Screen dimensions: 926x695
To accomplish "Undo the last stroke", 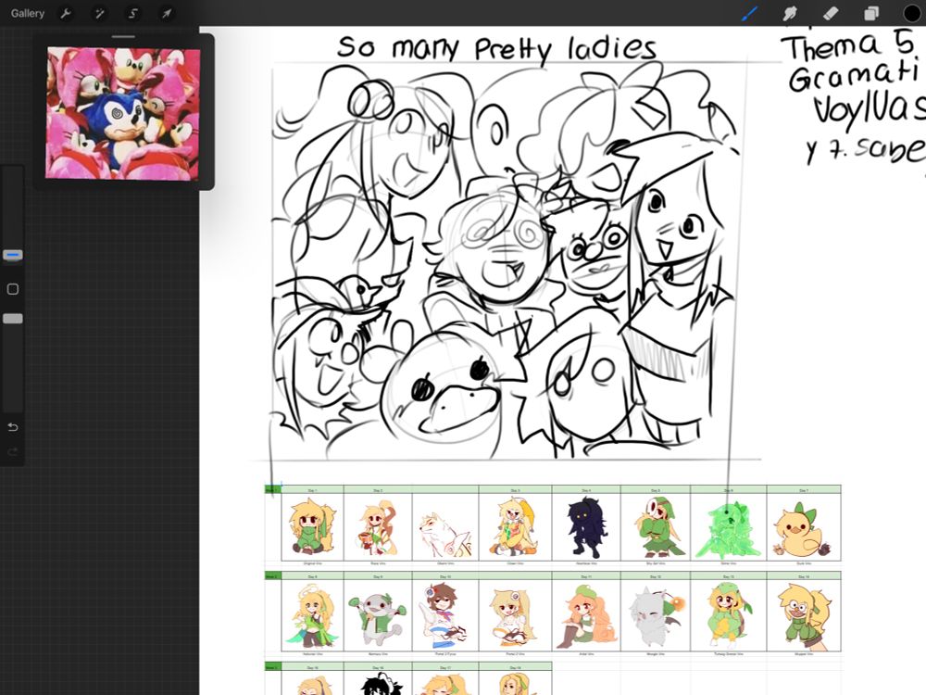I will (12, 426).
